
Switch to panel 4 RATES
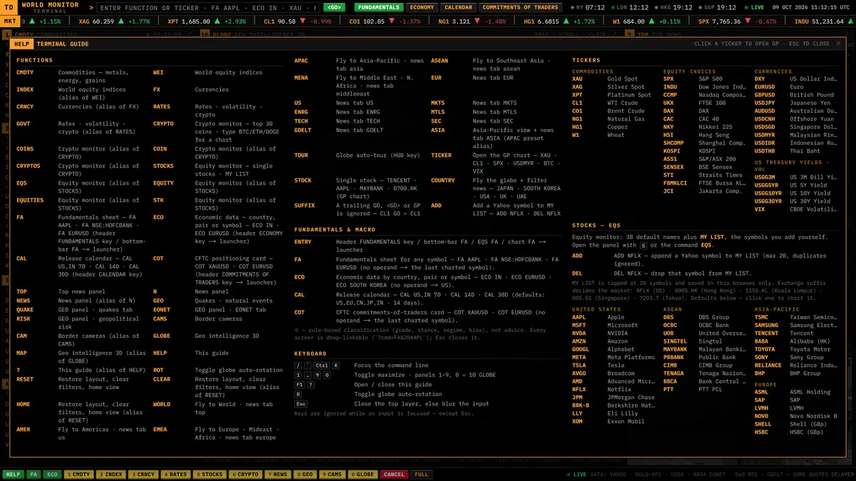click(x=175, y=474)
